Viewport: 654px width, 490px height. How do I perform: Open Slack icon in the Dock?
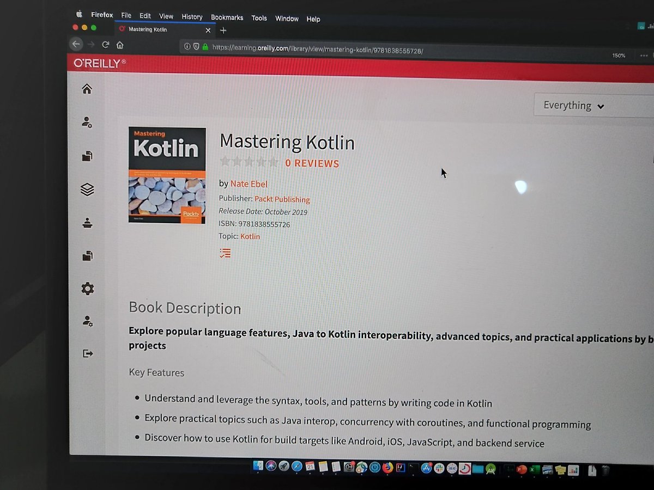(x=439, y=467)
